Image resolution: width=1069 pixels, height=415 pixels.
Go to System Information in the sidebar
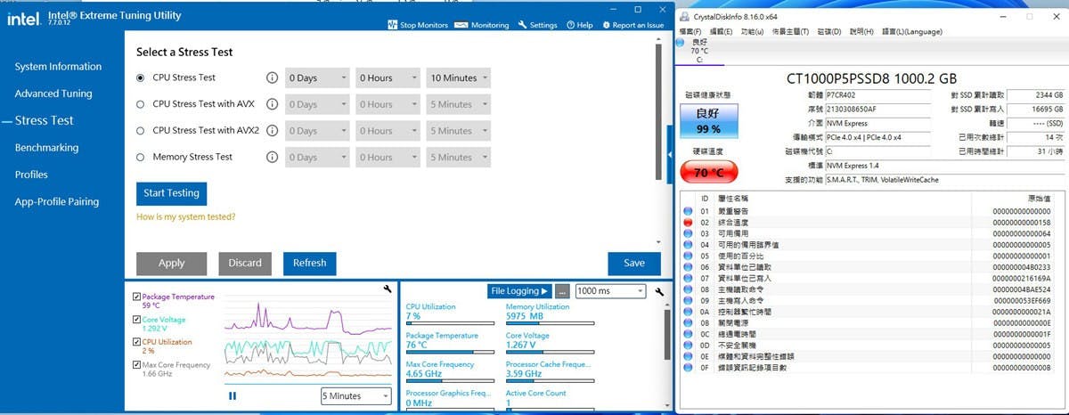click(58, 67)
